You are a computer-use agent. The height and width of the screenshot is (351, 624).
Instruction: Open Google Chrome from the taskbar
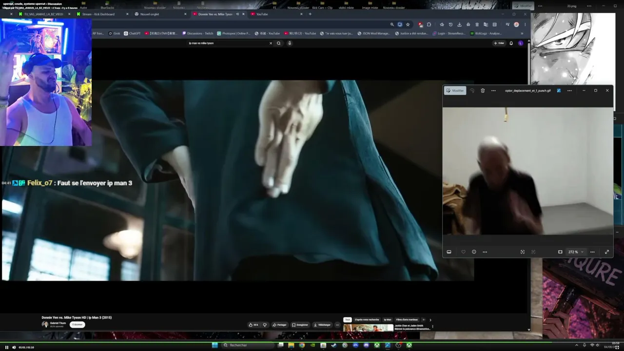tap(302, 345)
